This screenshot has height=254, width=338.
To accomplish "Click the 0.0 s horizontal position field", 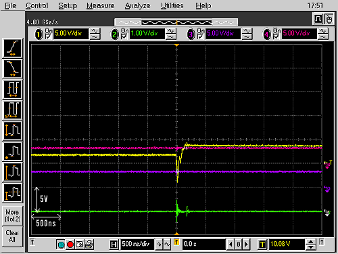I will point(204,245).
